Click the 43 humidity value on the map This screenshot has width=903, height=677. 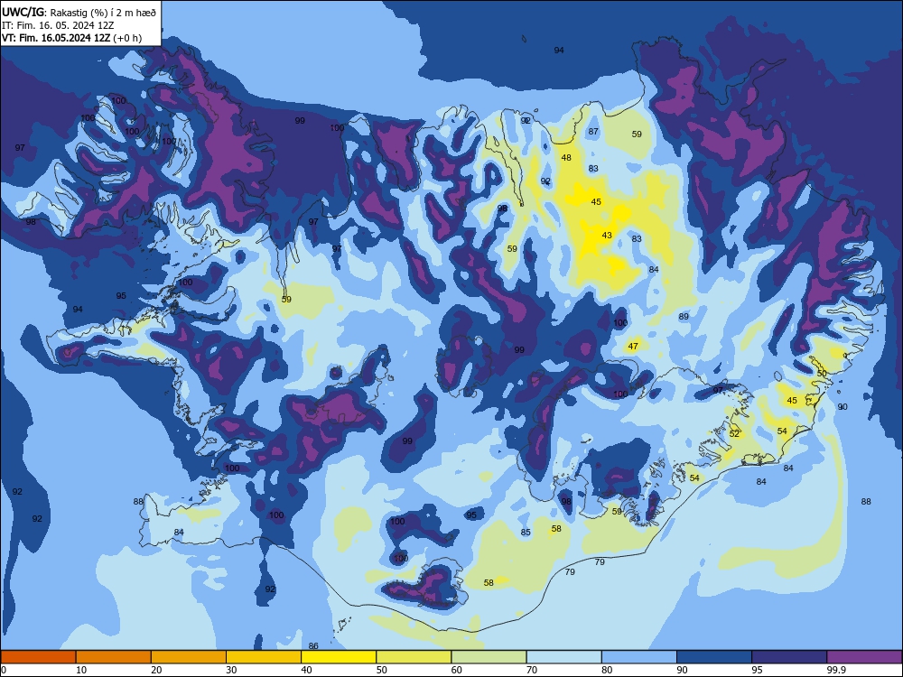coord(607,235)
